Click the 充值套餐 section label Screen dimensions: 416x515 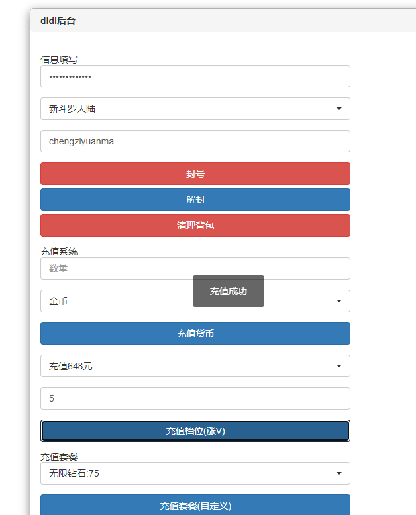[59, 457]
